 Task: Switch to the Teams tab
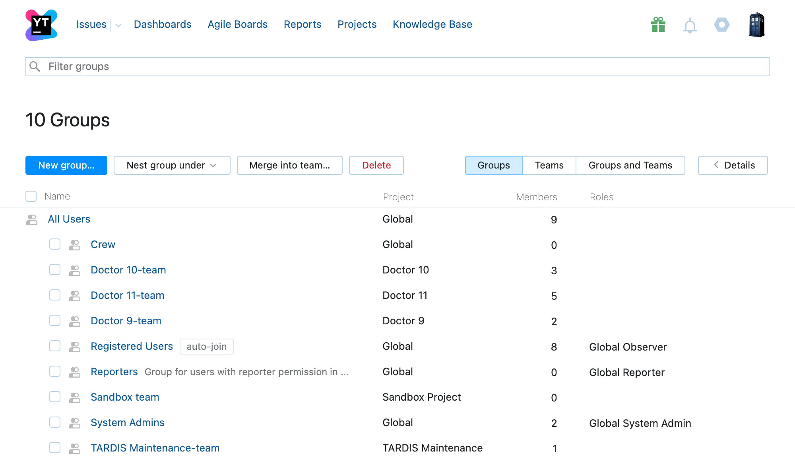coord(549,165)
